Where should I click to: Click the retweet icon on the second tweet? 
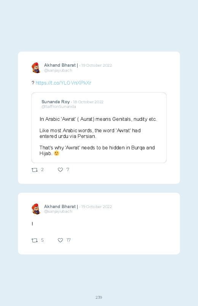pos(35,240)
